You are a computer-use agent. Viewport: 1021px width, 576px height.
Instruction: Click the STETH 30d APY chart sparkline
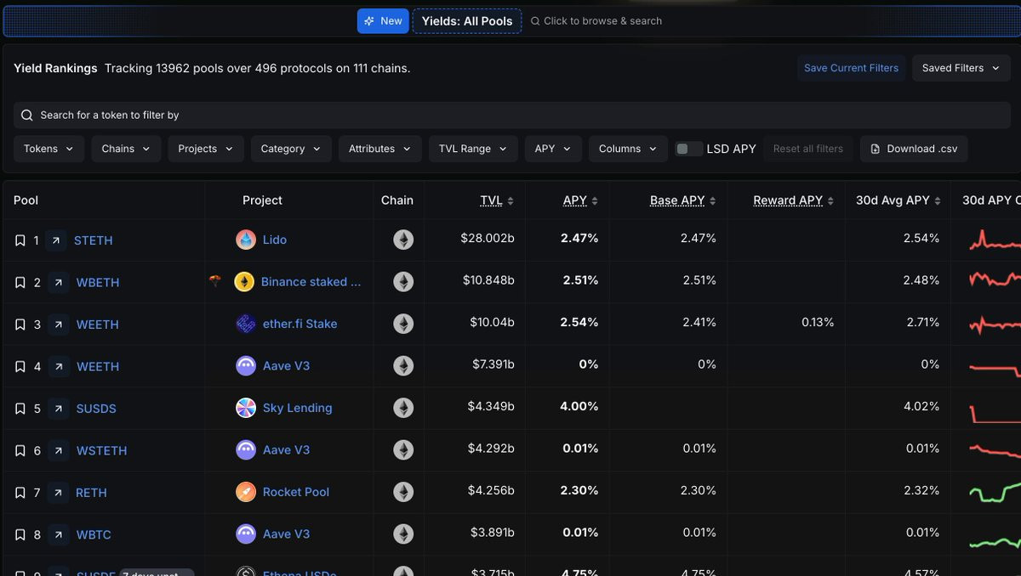coord(995,240)
